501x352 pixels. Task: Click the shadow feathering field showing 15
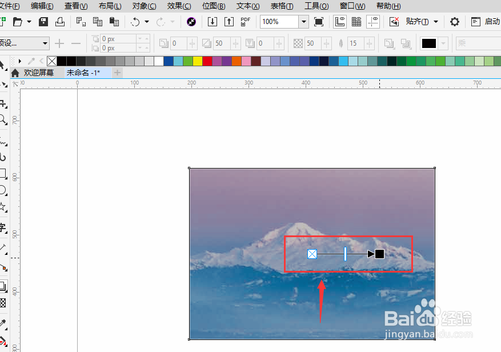click(356, 43)
